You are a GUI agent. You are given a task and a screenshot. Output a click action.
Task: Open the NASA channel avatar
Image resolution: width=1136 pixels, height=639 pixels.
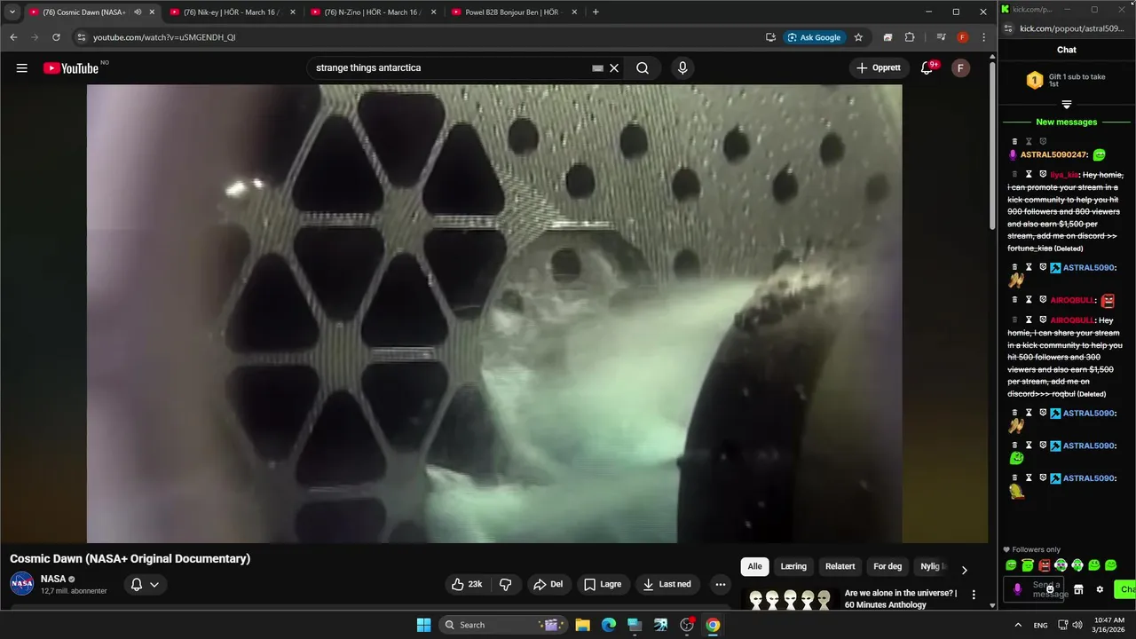[22, 584]
